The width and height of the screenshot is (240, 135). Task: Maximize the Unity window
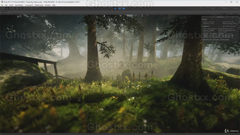point(231,2)
